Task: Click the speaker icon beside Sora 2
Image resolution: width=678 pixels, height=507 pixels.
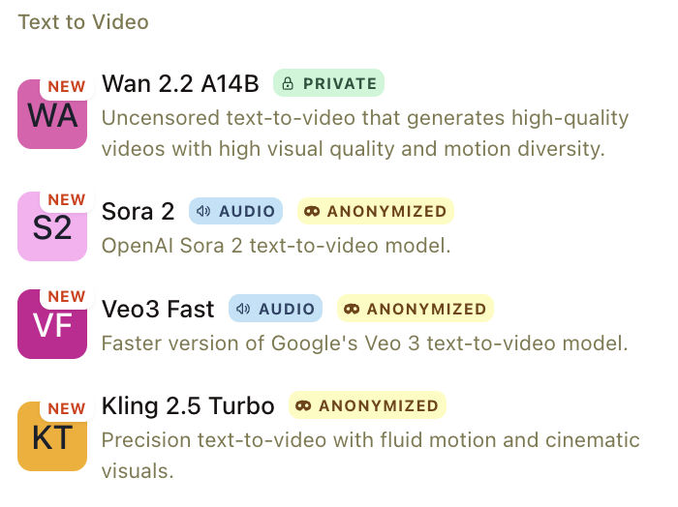Action: click(203, 211)
